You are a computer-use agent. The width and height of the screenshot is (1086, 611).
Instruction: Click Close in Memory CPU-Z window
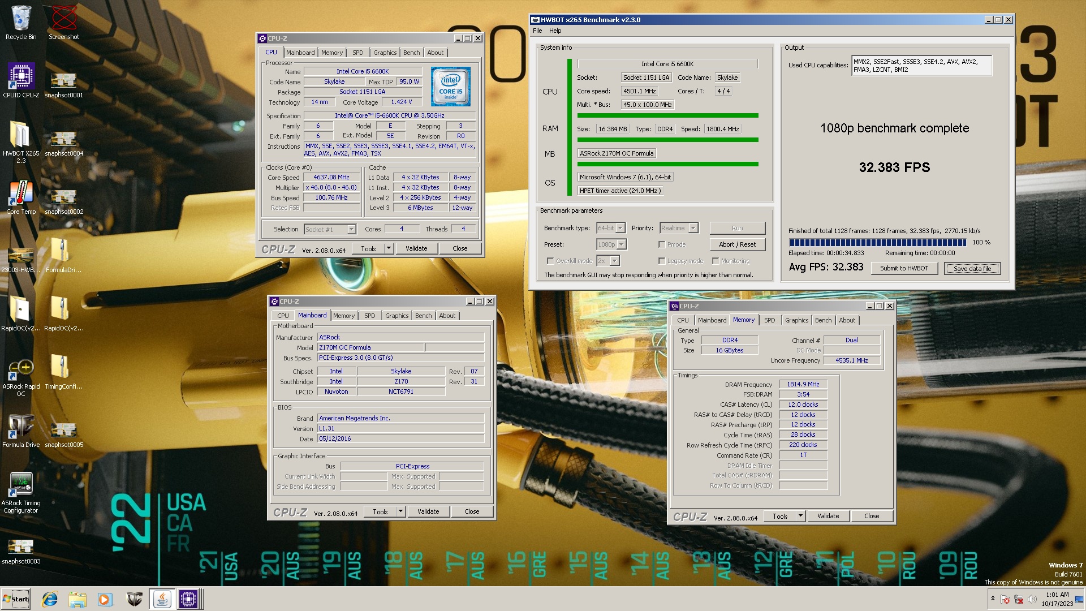click(872, 516)
